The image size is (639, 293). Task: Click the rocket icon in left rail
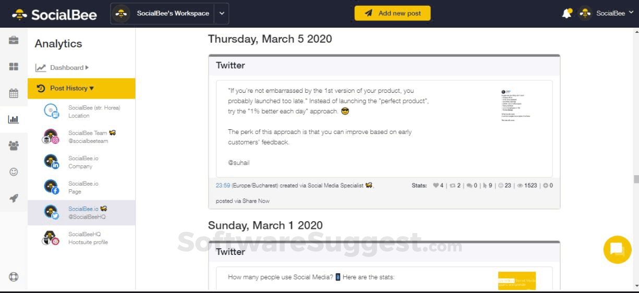(x=14, y=198)
